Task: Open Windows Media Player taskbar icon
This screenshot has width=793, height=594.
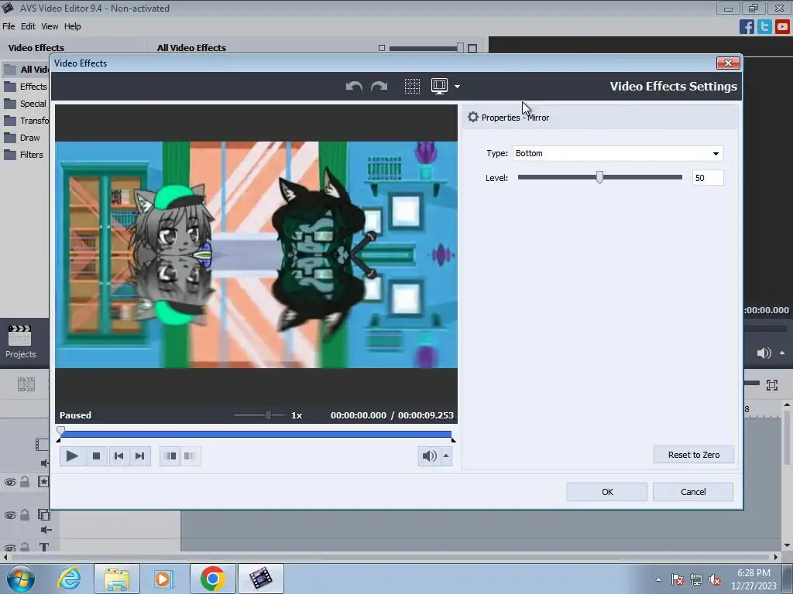Action: (163, 579)
